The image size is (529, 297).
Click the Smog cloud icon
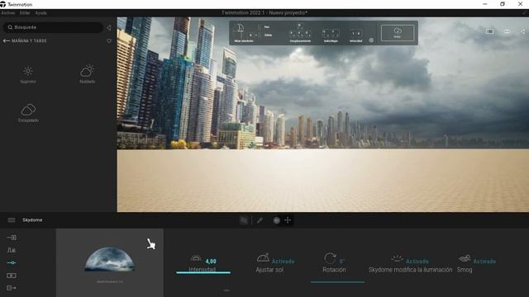pos(465,258)
